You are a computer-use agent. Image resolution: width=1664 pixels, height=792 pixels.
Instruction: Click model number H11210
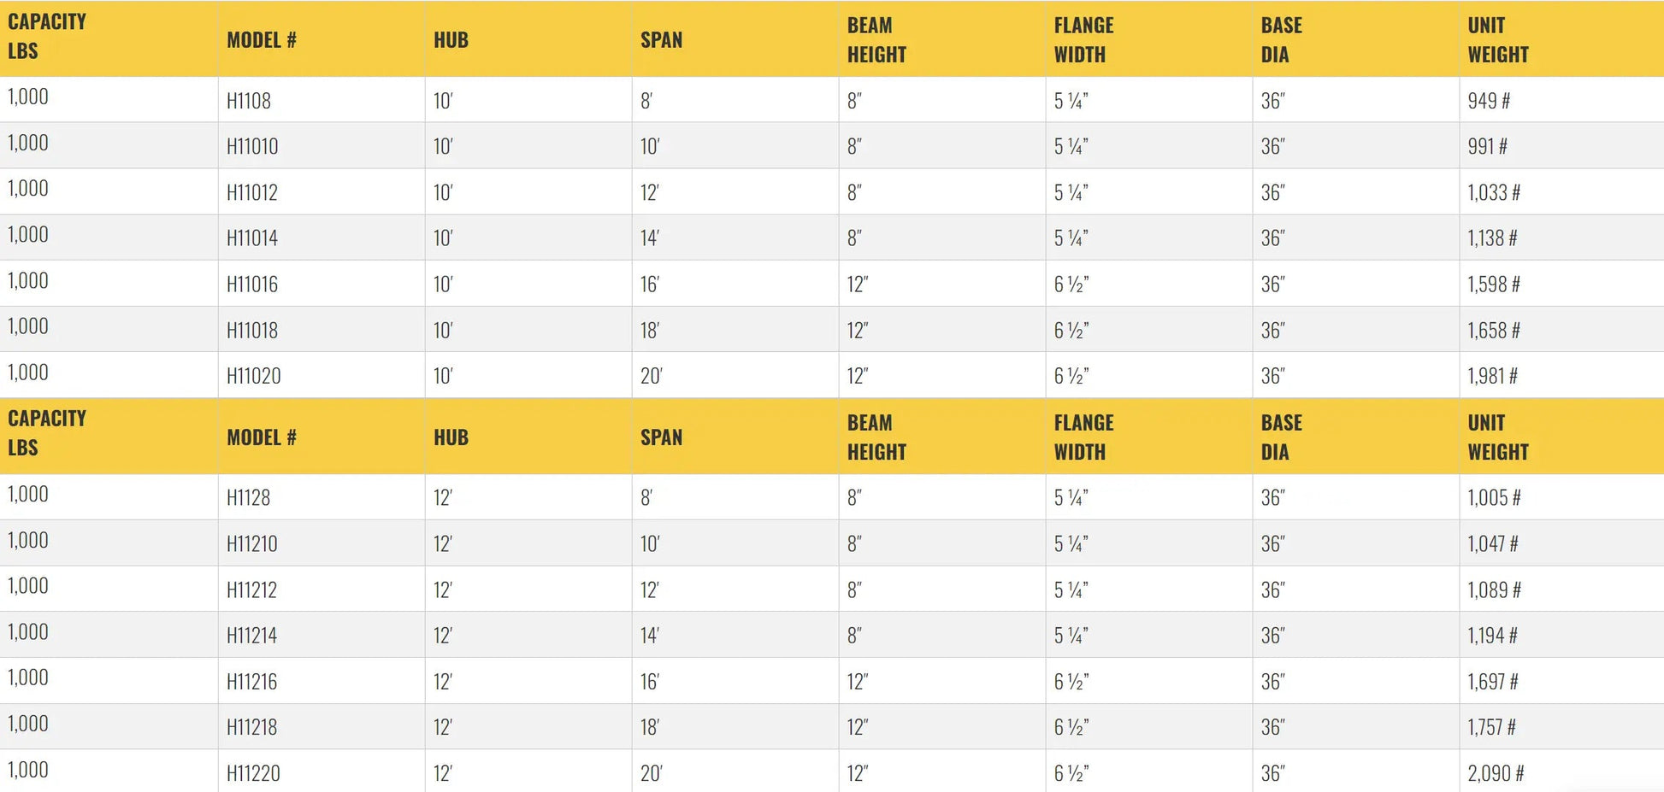pos(252,543)
